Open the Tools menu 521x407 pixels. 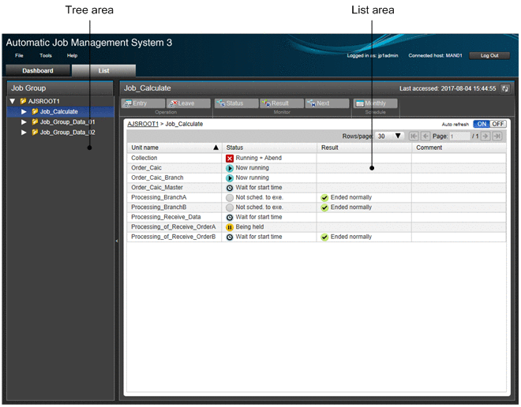pyautogui.click(x=46, y=55)
